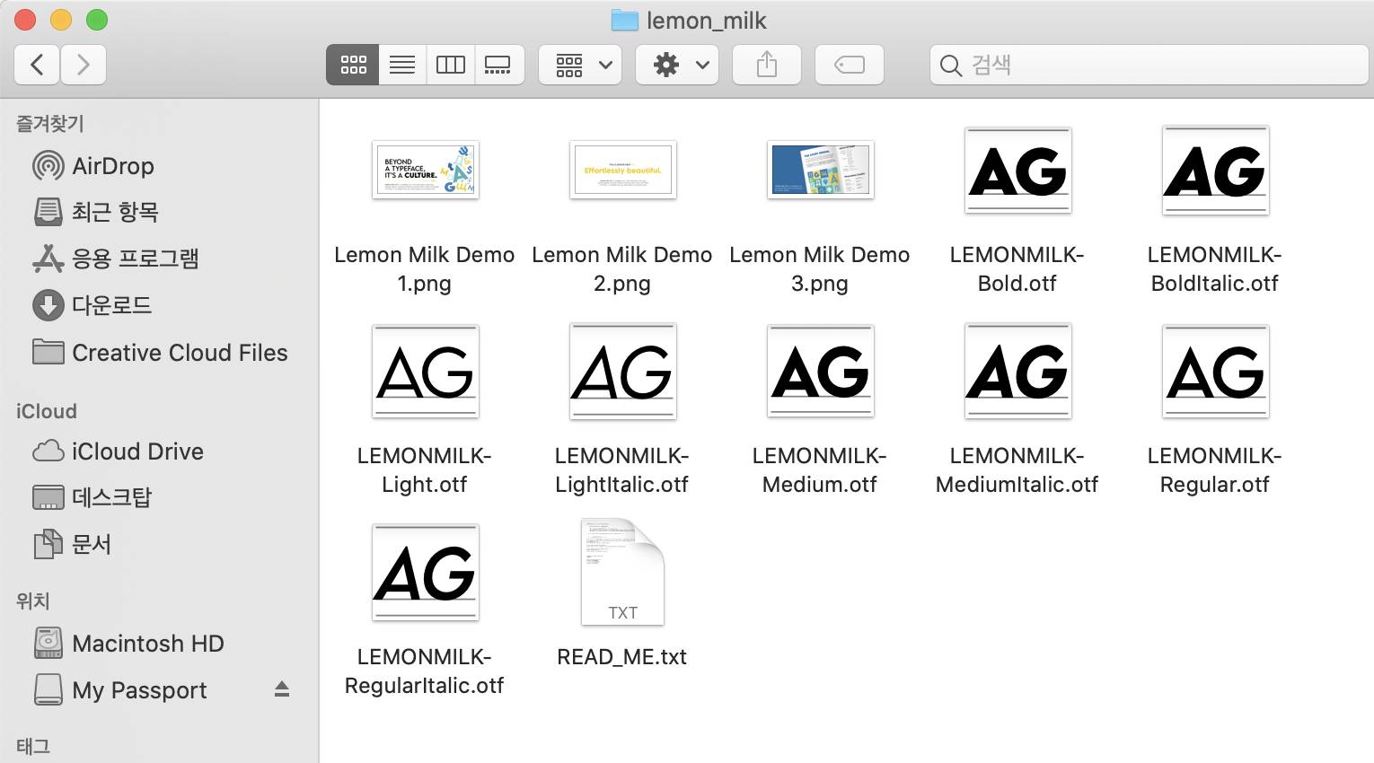The width and height of the screenshot is (1374, 763).
Task: Switch to icon view
Action: click(x=353, y=65)
